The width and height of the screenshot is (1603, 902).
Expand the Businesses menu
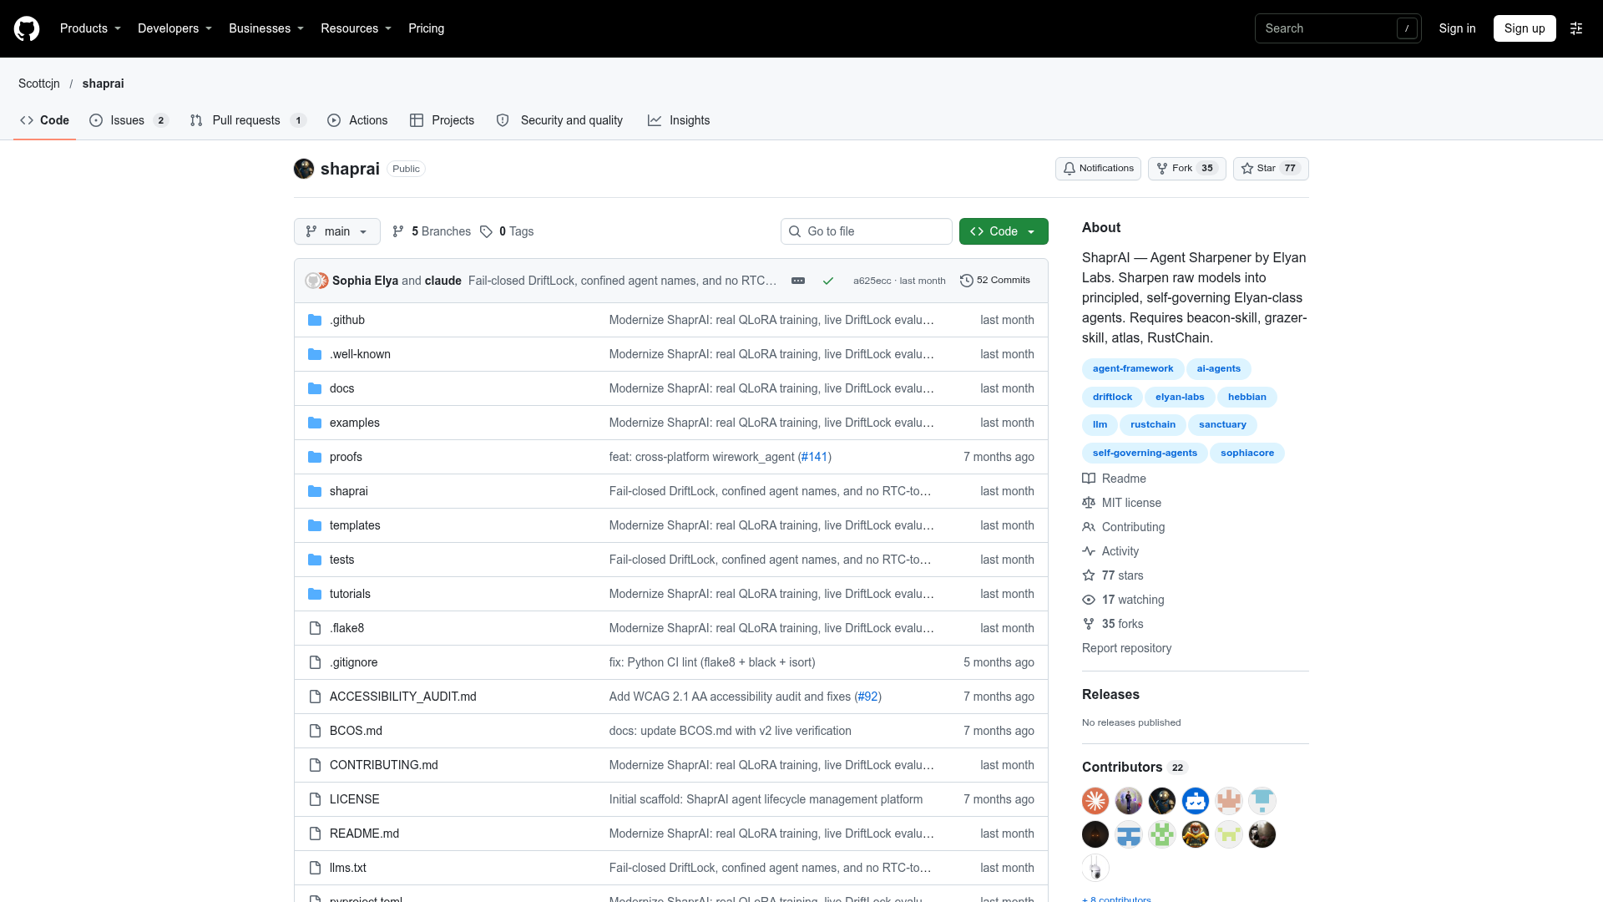tap(266, 28)
